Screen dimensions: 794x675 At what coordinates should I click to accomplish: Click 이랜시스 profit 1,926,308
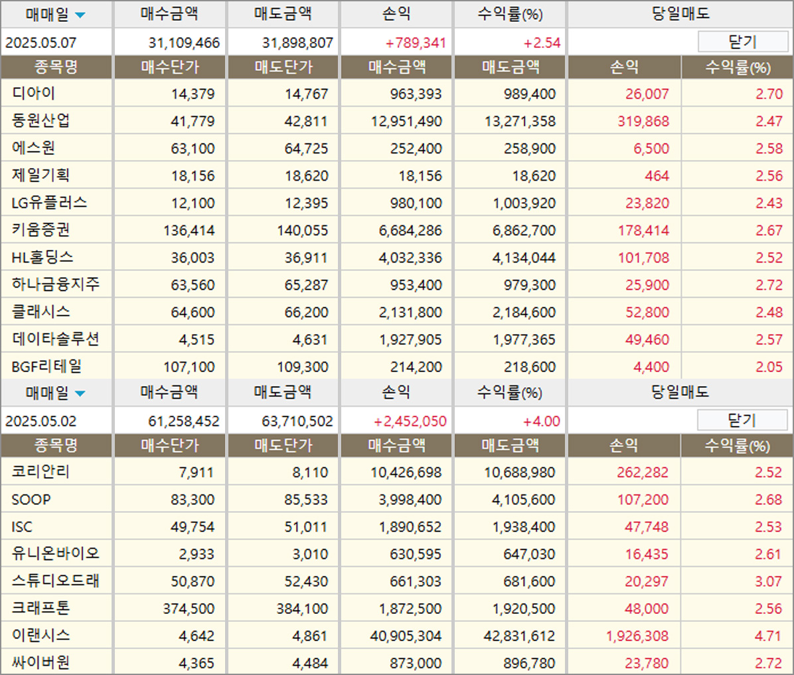(x=637, y=636)
